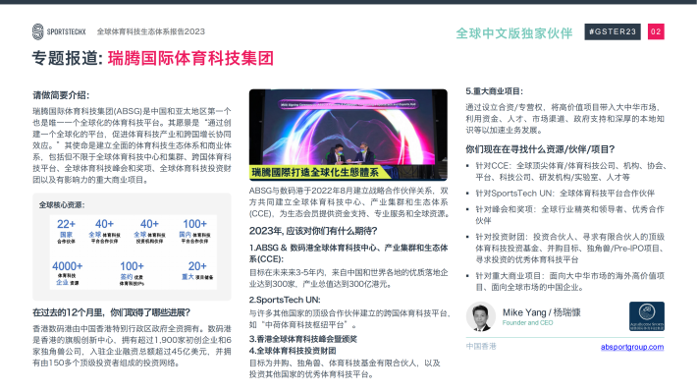Click the 4000+ sports tech companies figure
Image resolution: width=697 pixels, height=392 pixels.
point(67,272)
